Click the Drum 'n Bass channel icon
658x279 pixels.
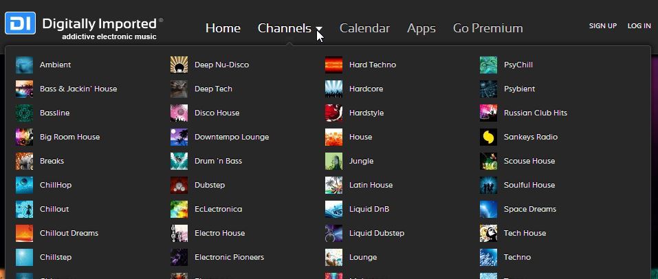click(x=179, y=161)
